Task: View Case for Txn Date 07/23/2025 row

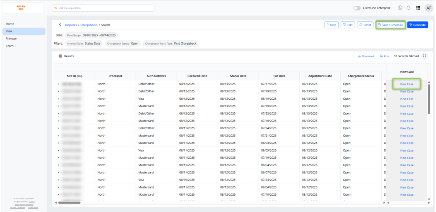Action: pyautogui.click(x=406, y=114)
